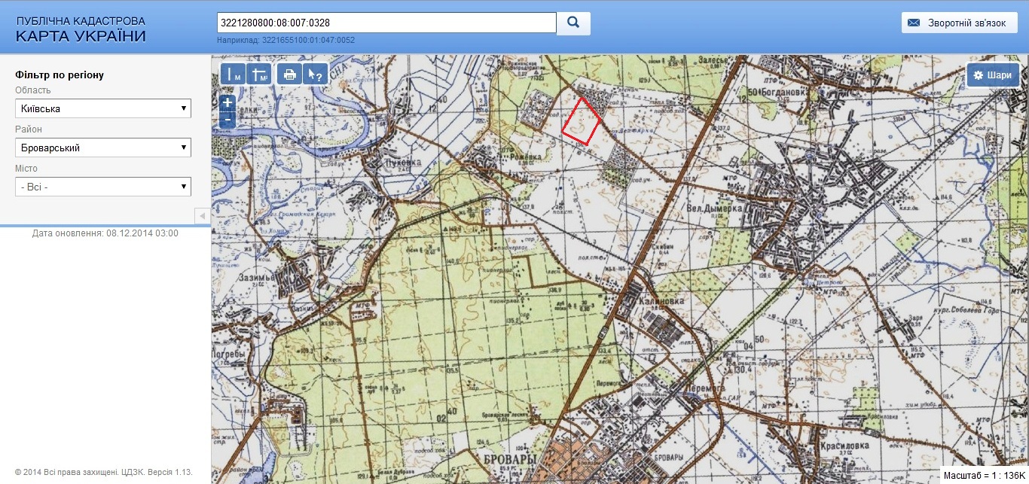The image size is (1029, 484).
Task: Collapse the left filter panel arrow
Action: click(x=203, y=216)
